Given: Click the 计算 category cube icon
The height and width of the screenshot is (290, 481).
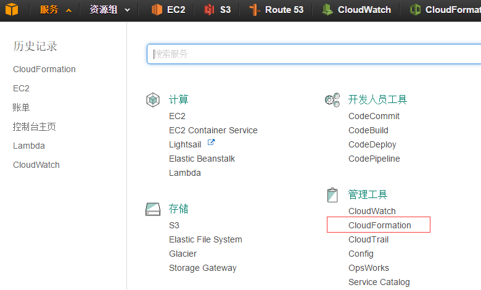Looking at the screenshot, I should coord(153,100).
